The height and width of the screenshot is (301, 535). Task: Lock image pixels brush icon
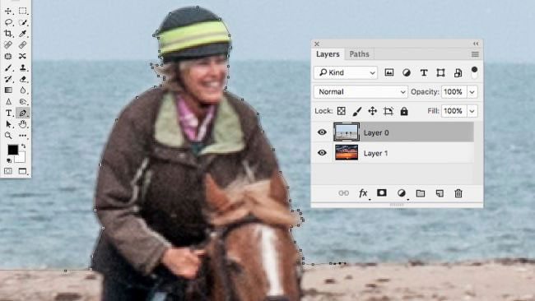pyautogui.click(x=357, y=111)
